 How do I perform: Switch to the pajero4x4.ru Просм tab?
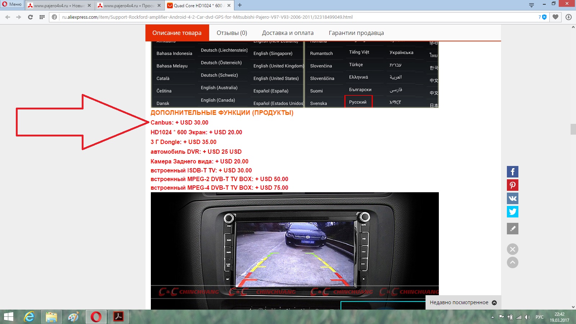pyautogui.click(x=130, y=5)
